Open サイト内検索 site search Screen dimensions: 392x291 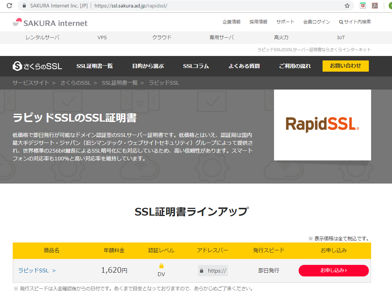tap(355, 22)
